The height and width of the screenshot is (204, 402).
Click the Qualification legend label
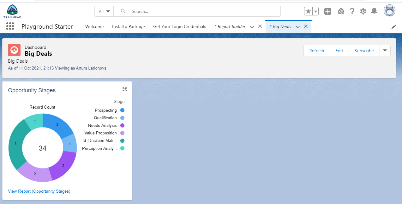click(x=105, y=118)
